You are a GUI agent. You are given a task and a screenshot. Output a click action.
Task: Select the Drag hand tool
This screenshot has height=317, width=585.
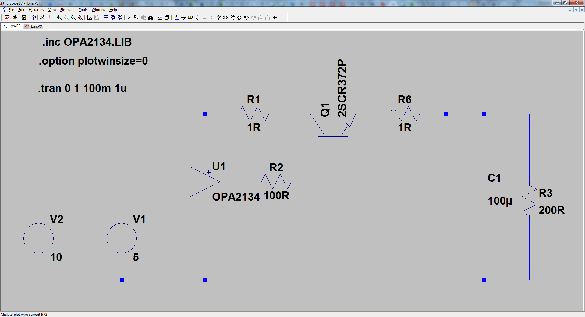pyautogui.click(x=239, y=18)
